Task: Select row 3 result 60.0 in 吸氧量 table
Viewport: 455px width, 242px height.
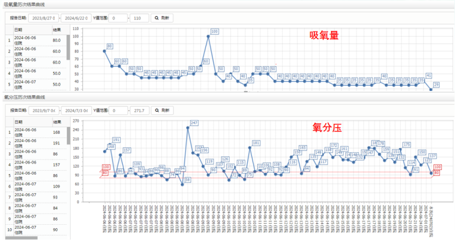Action: click(57, 62)
